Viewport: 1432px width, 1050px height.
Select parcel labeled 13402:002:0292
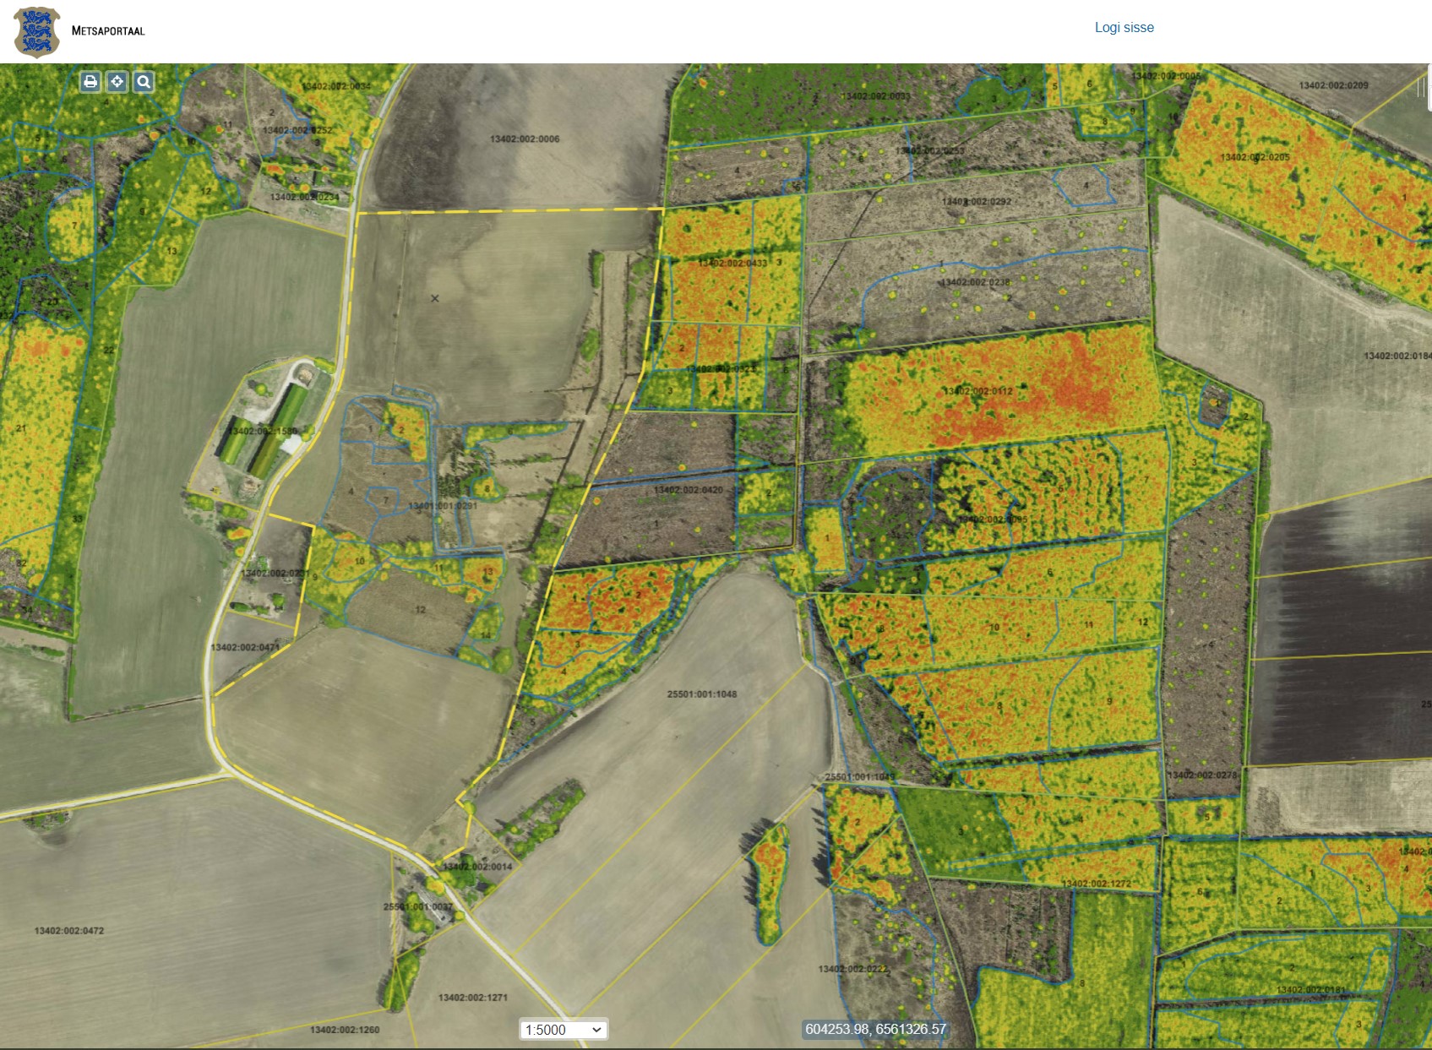(x=976, y=202)
